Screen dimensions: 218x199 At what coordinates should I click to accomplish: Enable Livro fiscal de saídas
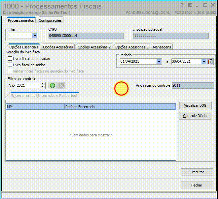10,65
